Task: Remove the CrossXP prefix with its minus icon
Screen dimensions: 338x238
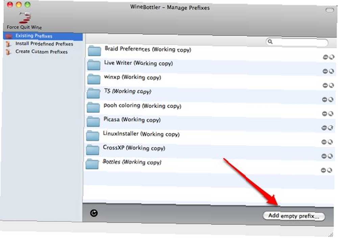Action: click(x=324, y=156)
